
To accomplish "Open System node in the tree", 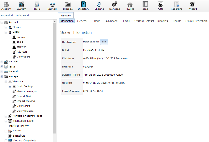I will coord(13,62).
